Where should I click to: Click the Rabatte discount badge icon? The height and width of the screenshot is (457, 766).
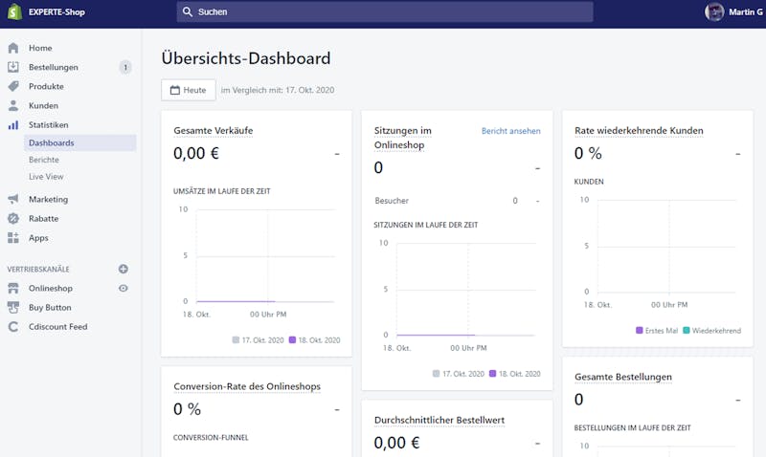(x=13, y=219)
